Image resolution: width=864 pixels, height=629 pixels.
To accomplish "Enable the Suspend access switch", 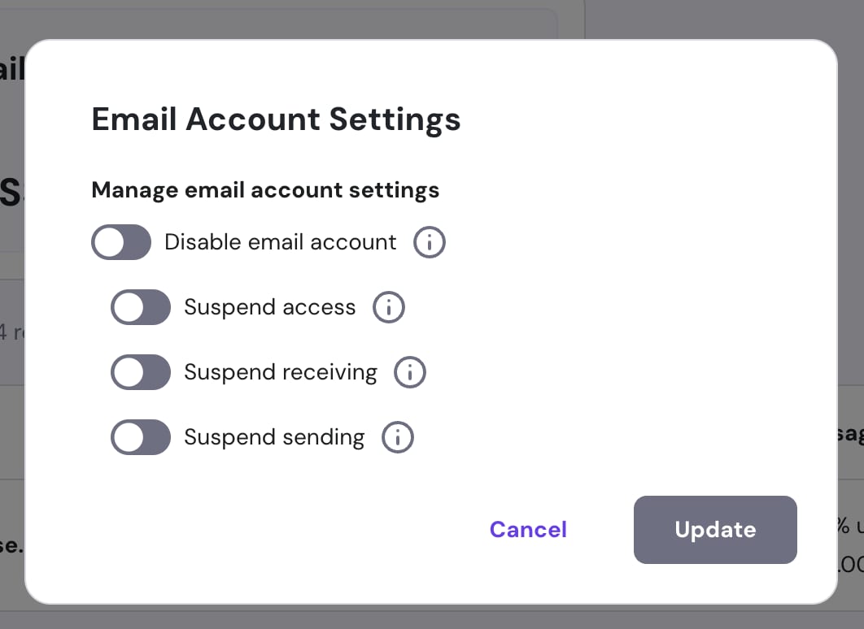I will (141, 307).
